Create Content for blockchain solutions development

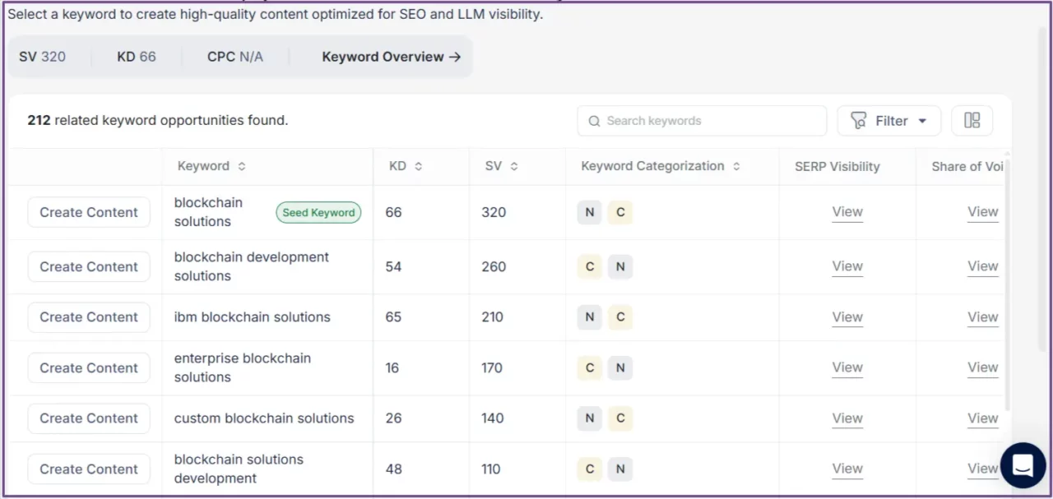tap(89, 469)
